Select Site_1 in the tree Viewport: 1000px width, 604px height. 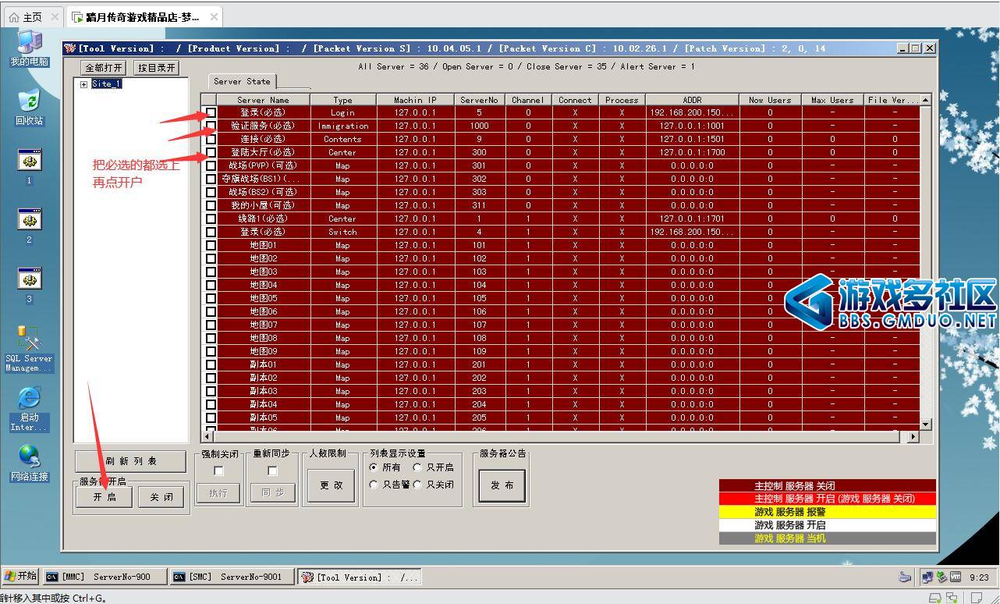point(106,84)
